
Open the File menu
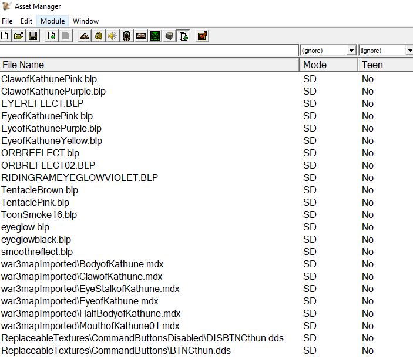[7, 21]
